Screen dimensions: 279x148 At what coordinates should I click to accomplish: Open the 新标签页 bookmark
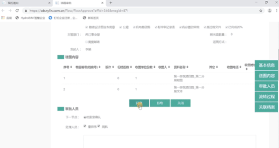91,18
